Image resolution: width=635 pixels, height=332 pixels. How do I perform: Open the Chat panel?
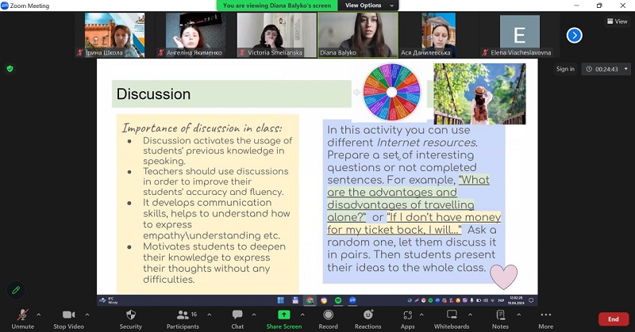click(237, 319)
